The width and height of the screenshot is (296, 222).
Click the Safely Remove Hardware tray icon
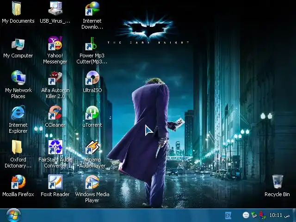(x=254, y=215)
